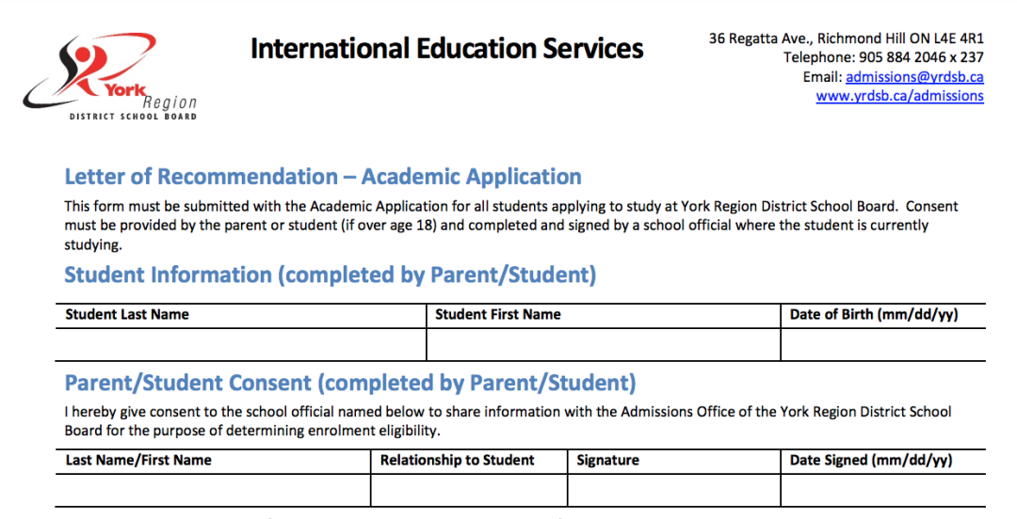Click the International Education Services title
This screenshot has height=519, width=1017.
446,49
